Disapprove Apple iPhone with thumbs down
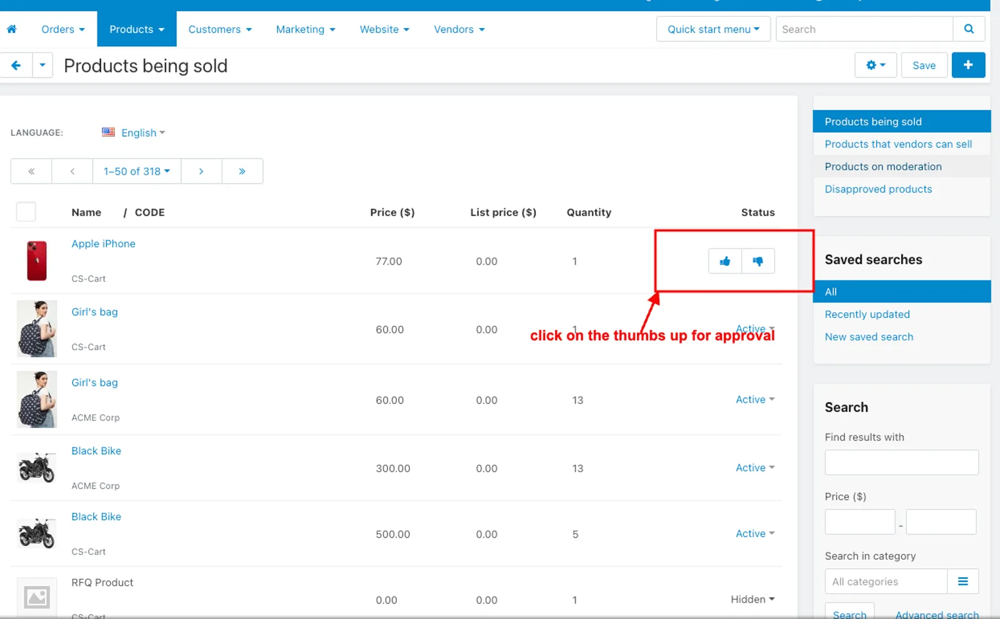Image resolution: width=1000 pixels, height=619 pixels. pyautogui.click(x=758, y=261)
